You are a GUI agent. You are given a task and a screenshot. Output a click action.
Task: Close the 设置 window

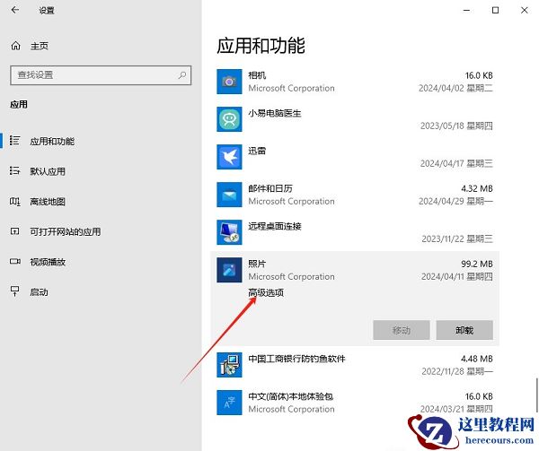tap(525, 10)
